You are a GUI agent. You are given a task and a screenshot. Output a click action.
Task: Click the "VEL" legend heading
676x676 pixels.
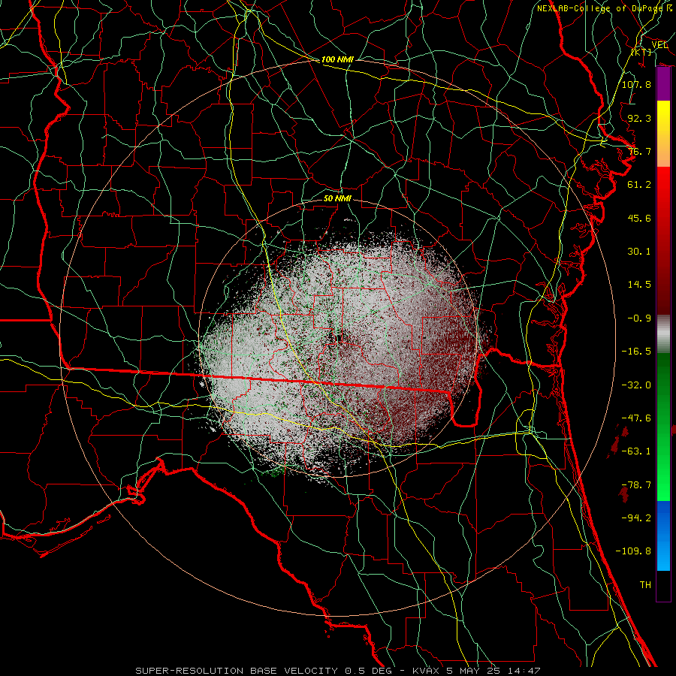[x=659, y=45]
